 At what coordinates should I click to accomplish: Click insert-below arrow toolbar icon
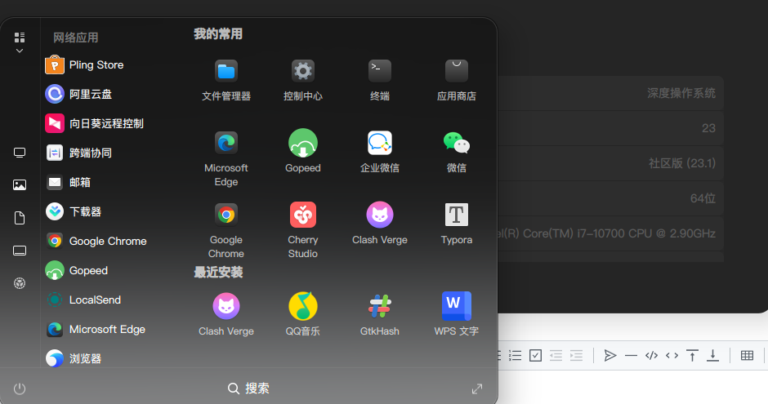point(712,356)
